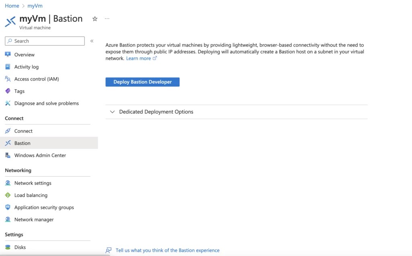Open the more options ellipsis menu
Viewport: 412px width, 256px height.
point(107,19)
